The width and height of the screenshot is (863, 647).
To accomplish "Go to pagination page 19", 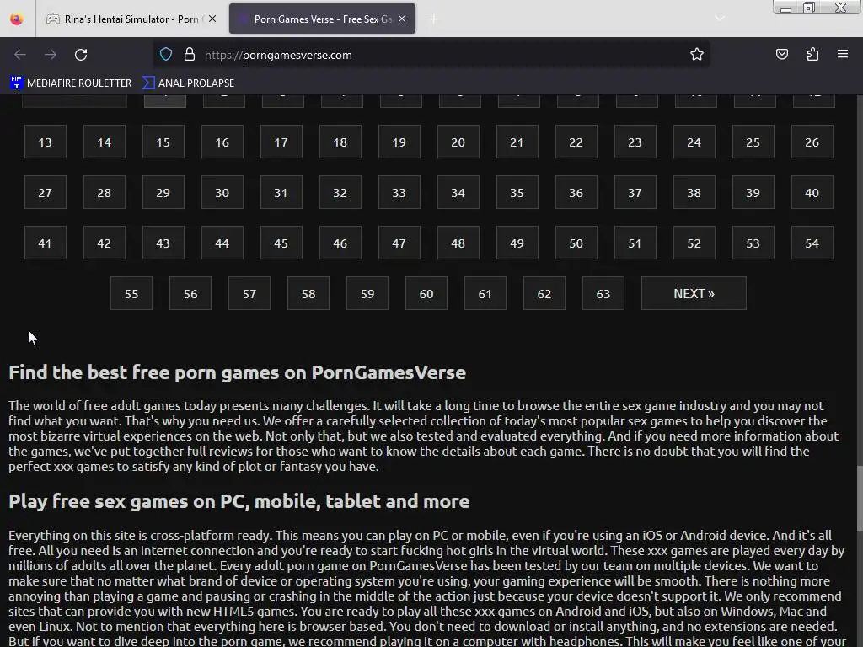I will (x=399, y=142).
